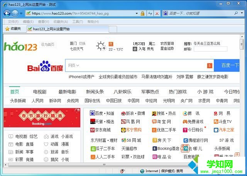Open the iPhoneX或停产 hot search link
This screenshot has width=247, height=176.
tap(81, 77)
